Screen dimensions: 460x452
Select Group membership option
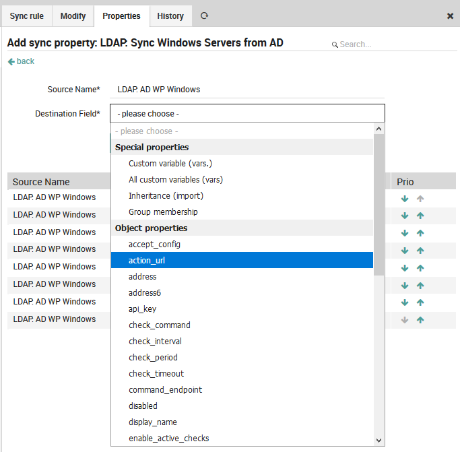click(163, 212)
